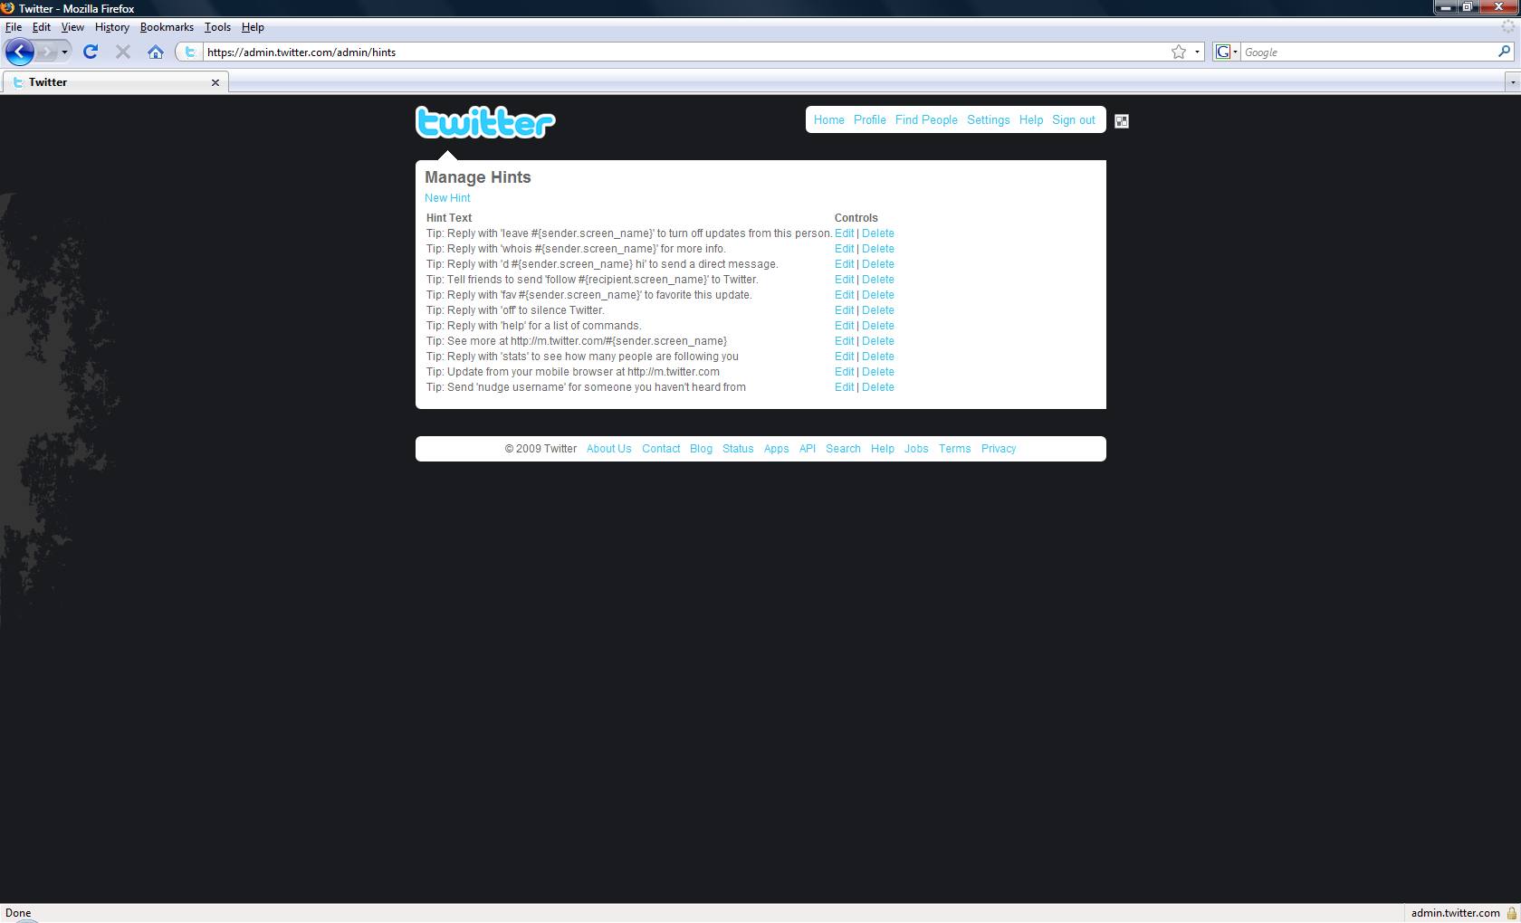The image size is (1521, 923).
Task: Open the navigation history dropdown arrow
Action: coord(64,52)
